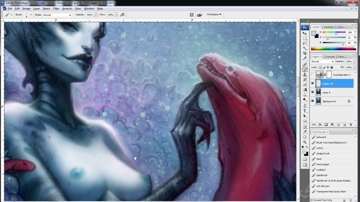
Task: Switch to the Paths tab
Action: pyautogui.click(x=341, y=56)
